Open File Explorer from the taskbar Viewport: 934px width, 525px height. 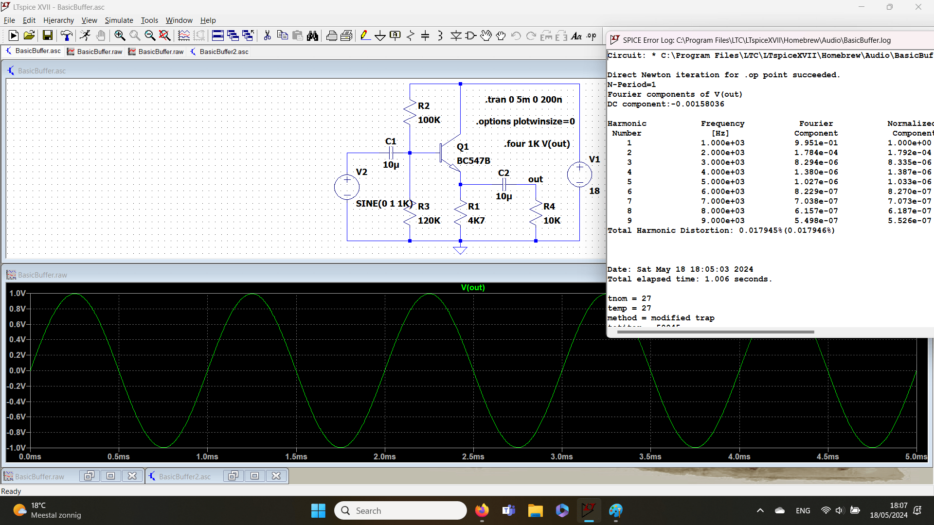coord(536,510)
